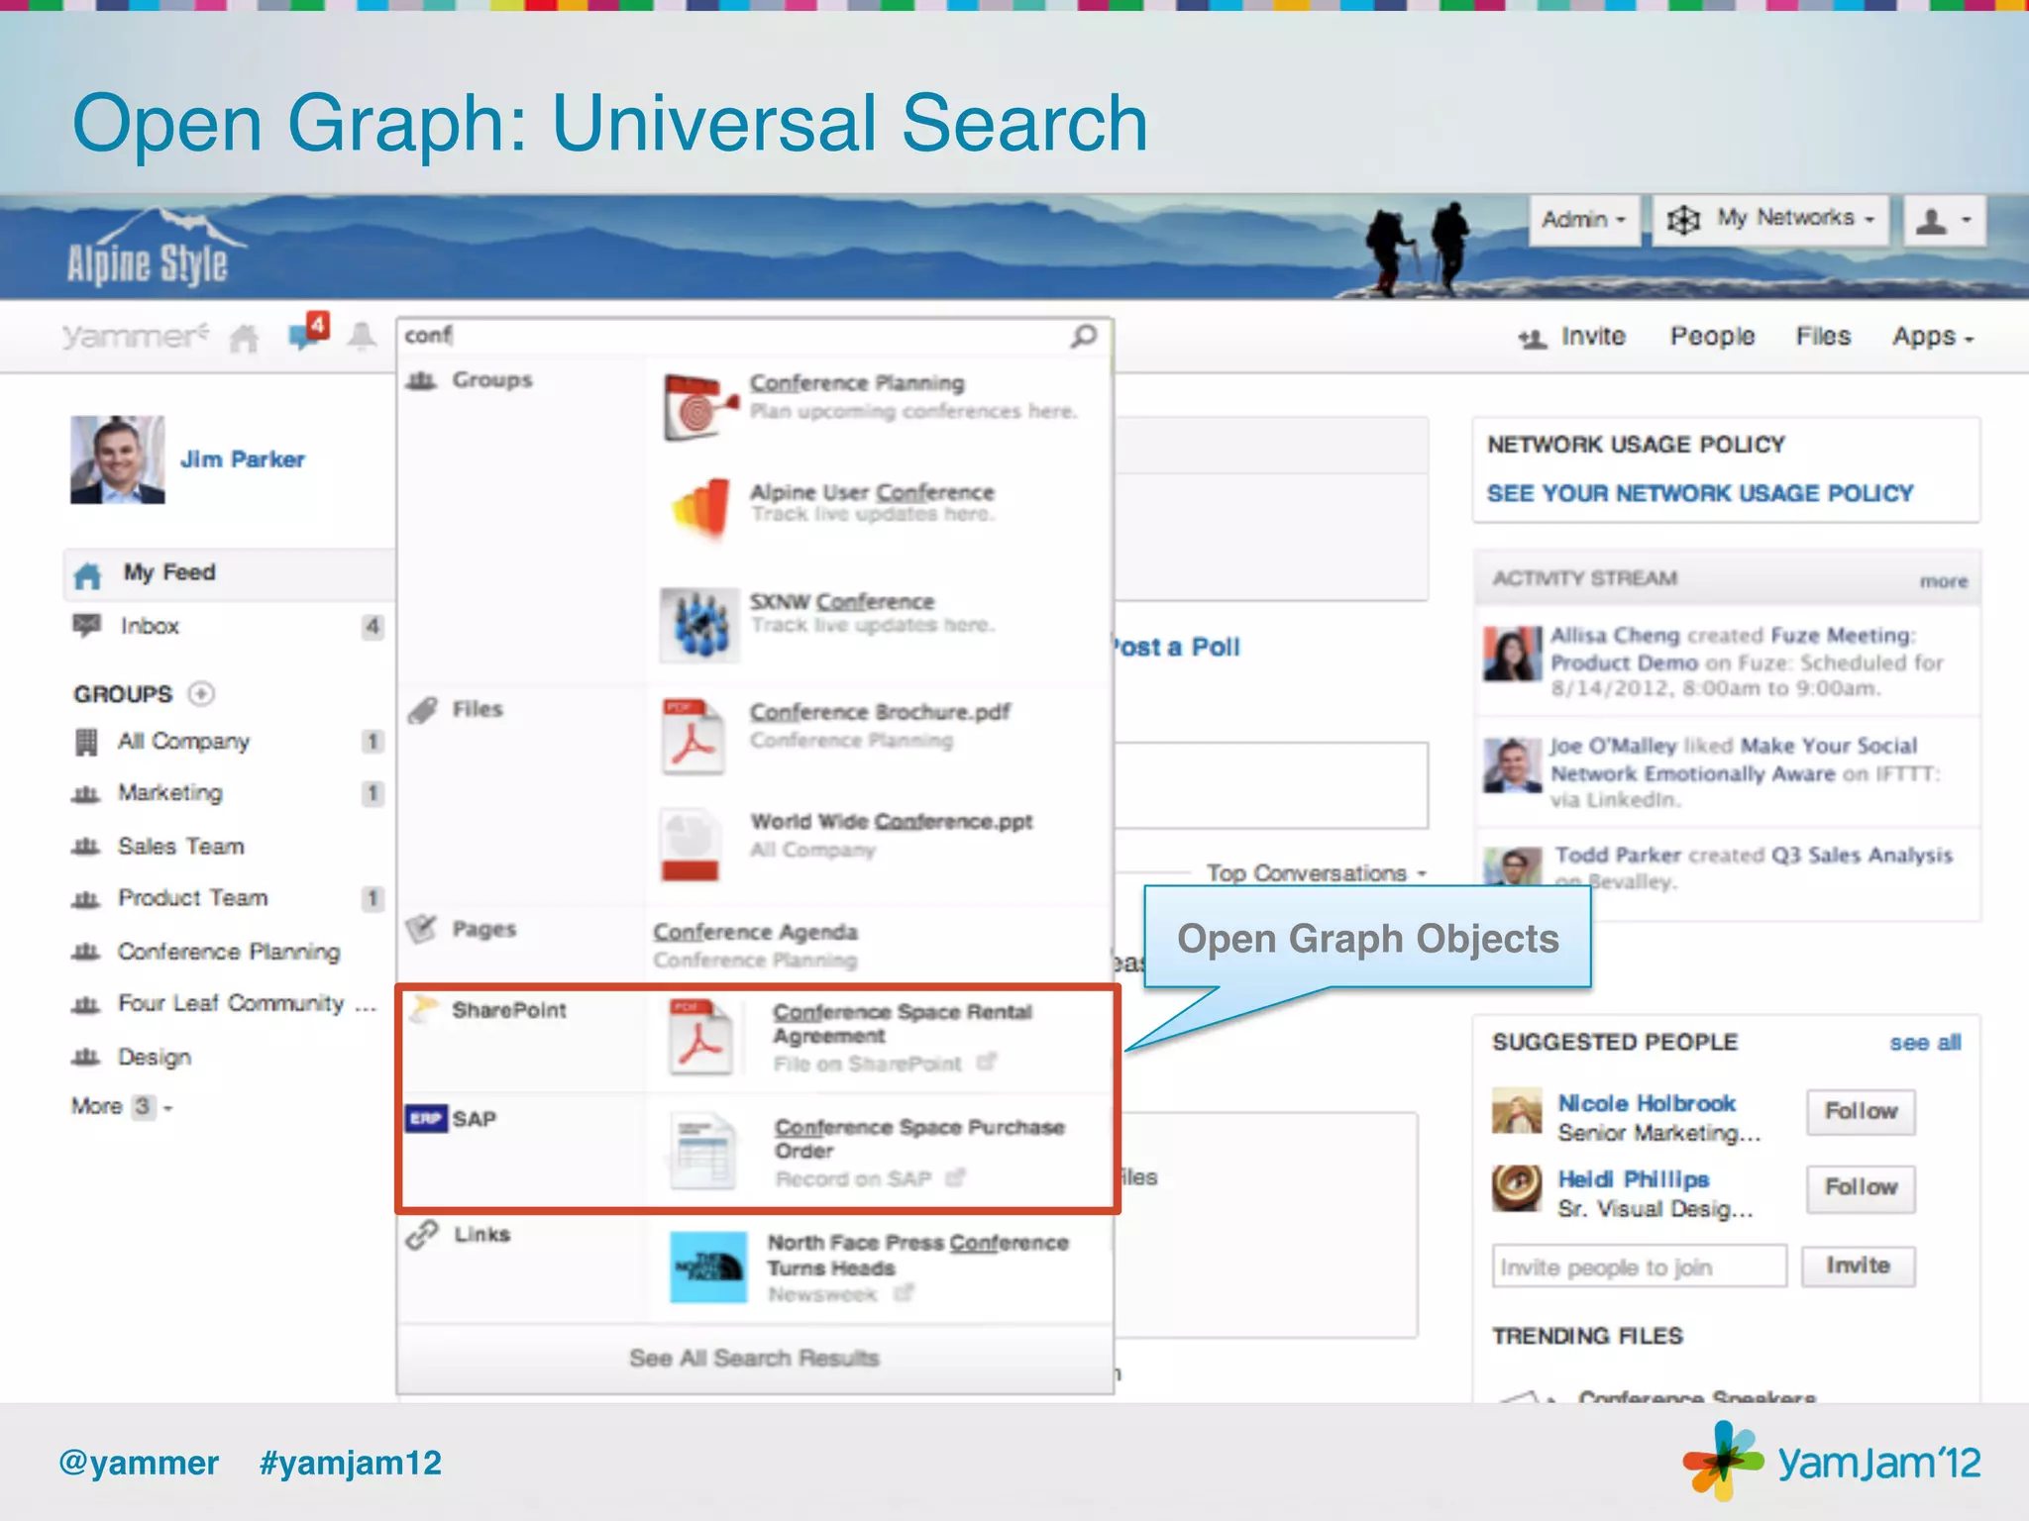2029x1521 pixels.
Task: Click the SAP ERP icon
Action: (x=426, y=1118)
